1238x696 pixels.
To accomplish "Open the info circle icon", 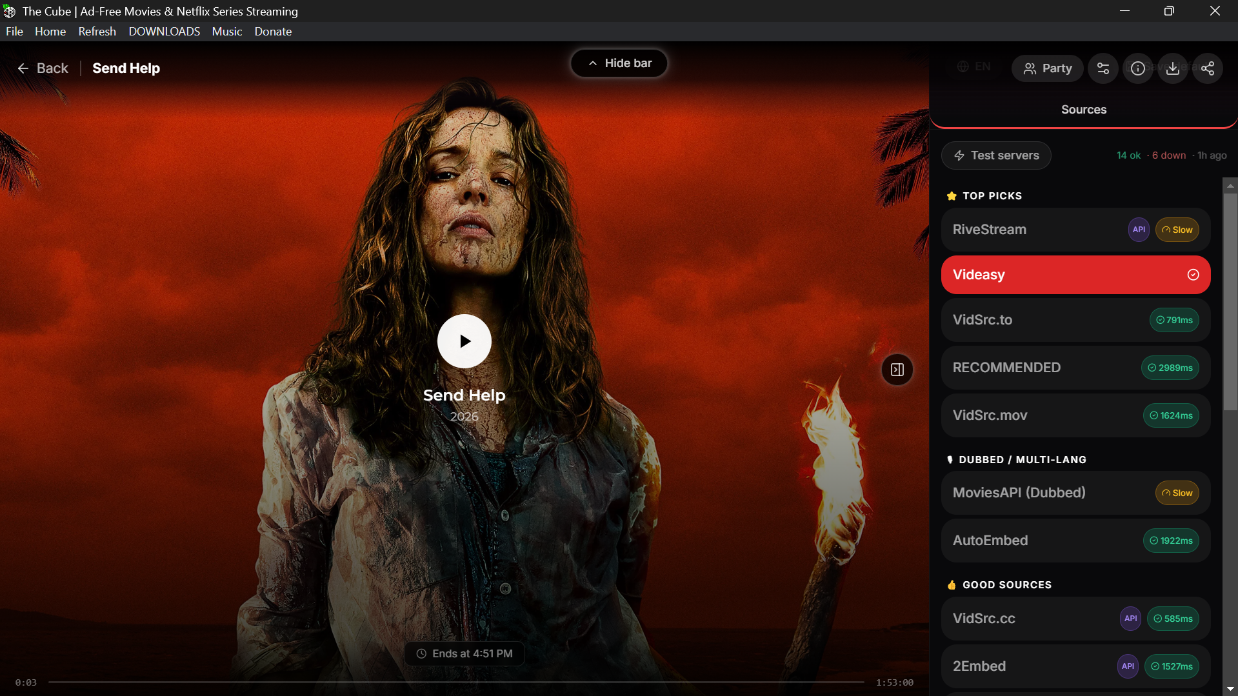I will click(x=1138, y=68).
